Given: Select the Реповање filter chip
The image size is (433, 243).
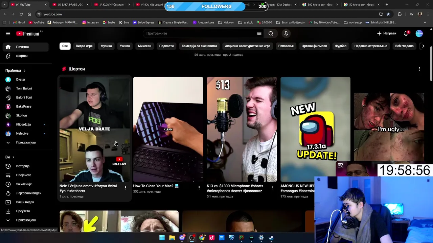Looking at the screenshot, I should tap(286, 46).
